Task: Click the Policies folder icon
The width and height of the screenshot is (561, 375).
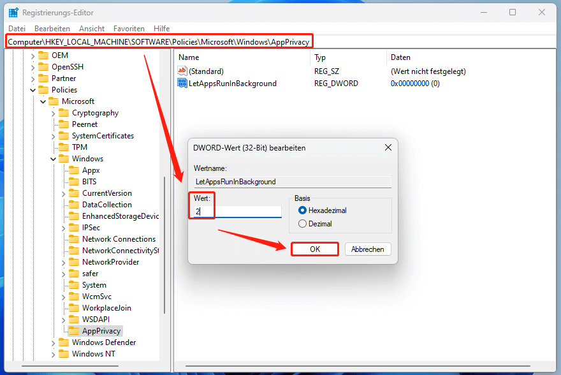Action: [43, 90]
